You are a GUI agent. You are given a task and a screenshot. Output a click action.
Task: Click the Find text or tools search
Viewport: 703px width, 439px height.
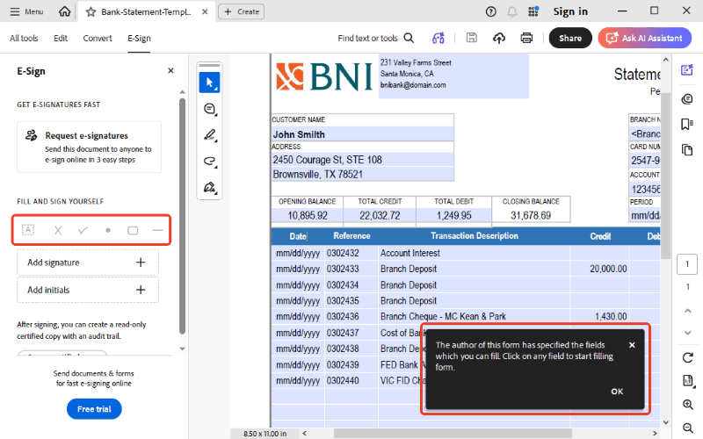click(376, 38)
